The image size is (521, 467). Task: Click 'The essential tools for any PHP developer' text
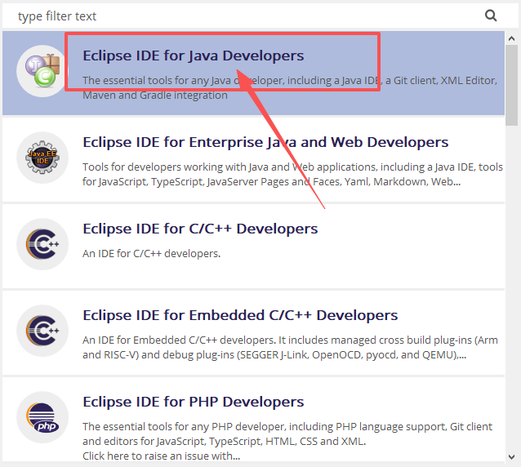287,434
